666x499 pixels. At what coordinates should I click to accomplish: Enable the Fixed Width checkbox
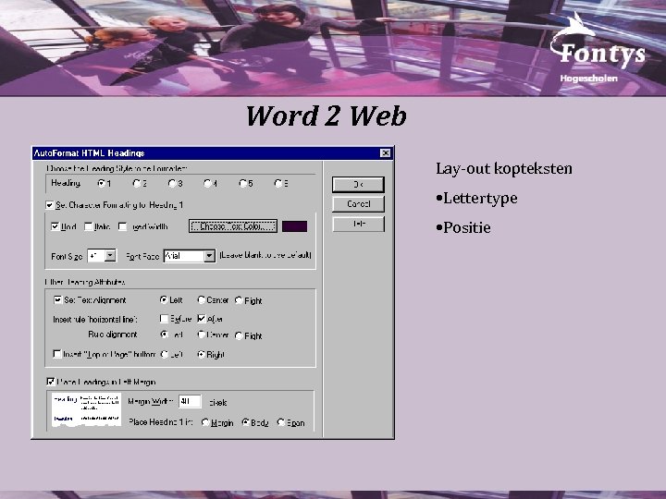[x=122, y=226]
